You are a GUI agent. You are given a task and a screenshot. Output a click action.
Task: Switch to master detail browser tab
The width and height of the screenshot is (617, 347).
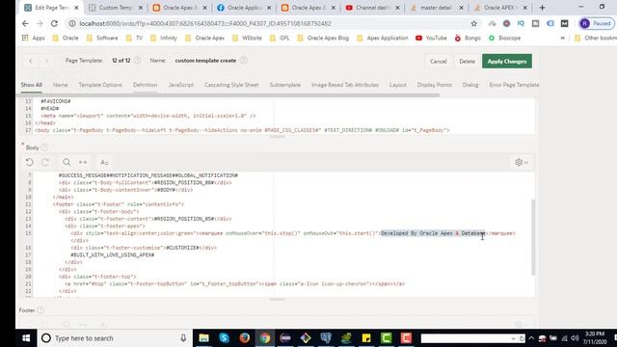[436, 8]
